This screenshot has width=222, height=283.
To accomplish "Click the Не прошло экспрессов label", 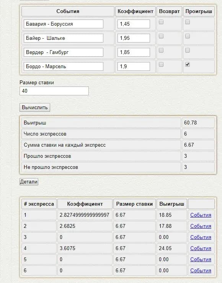I will coord(51,167).
